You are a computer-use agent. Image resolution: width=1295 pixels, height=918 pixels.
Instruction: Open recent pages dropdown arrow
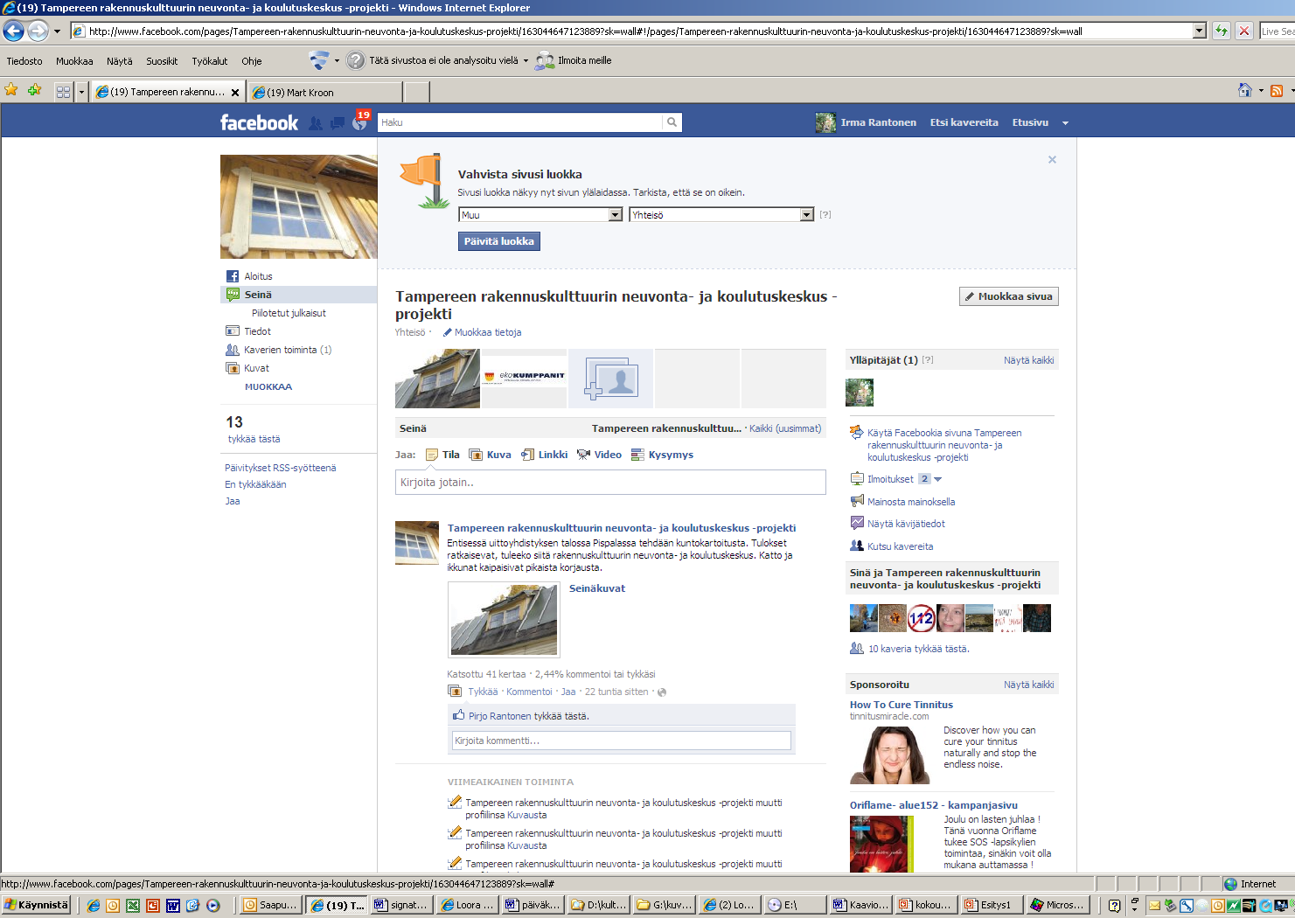(x=57, y=31)
